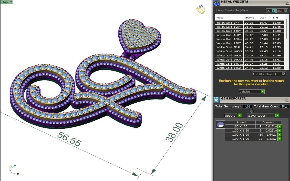This screenshot has height=181, width=290.
Task: Click the 30.28 grams cell
Action: [x=251, y=23]
